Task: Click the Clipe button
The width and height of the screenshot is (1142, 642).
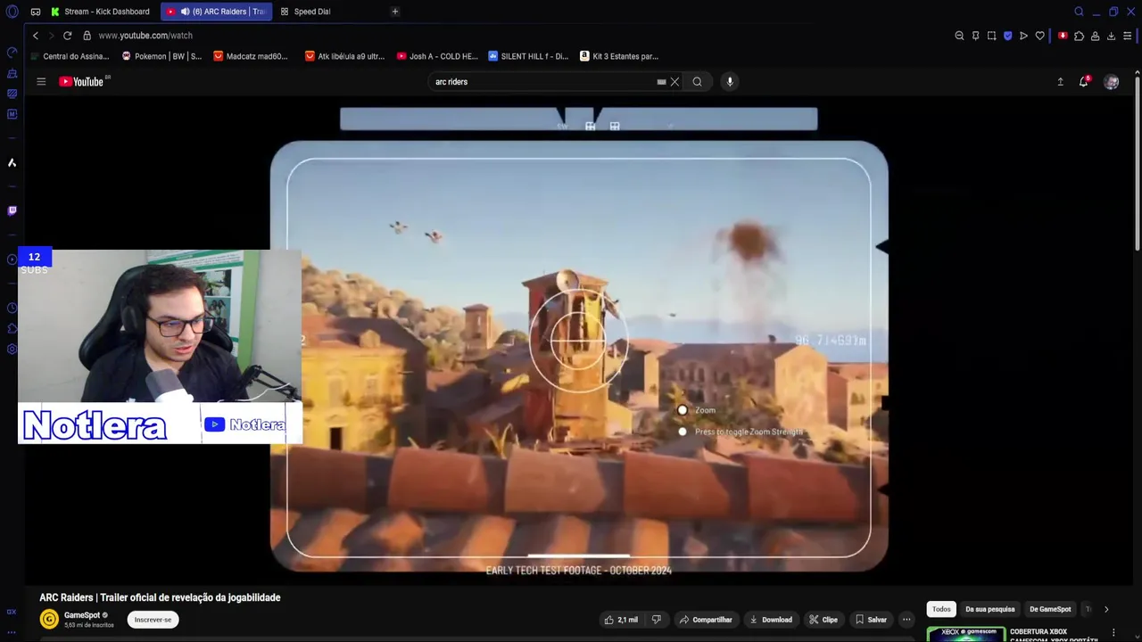Action: (x=823, y=620)
